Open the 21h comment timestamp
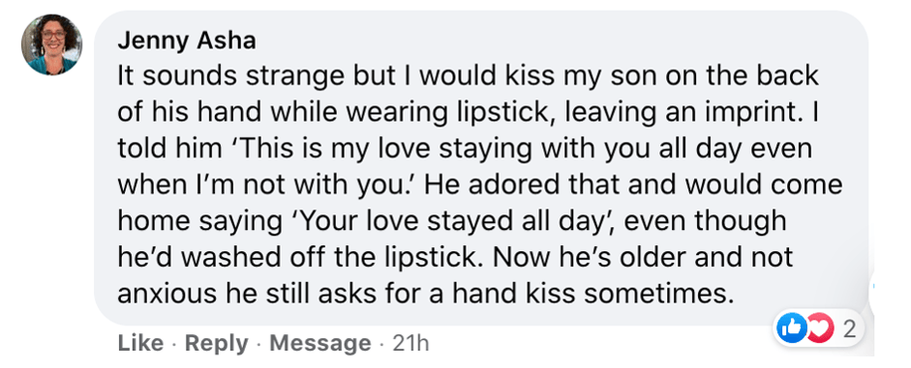The image size is (911, 368). [410, 343]
